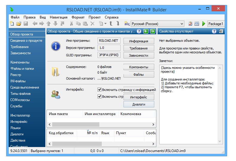Click the Файлы button

[139, 75]
